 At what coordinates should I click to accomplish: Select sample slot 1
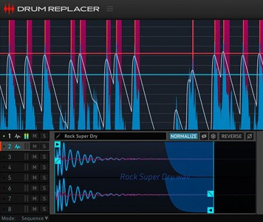point(9,136)
